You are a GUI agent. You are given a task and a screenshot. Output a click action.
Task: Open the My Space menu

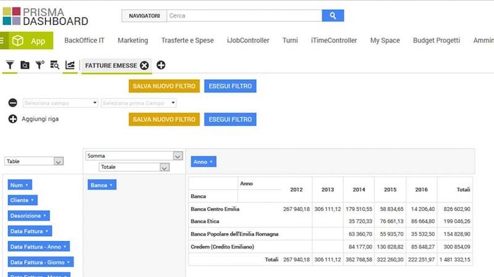click(x=385, y=40)
